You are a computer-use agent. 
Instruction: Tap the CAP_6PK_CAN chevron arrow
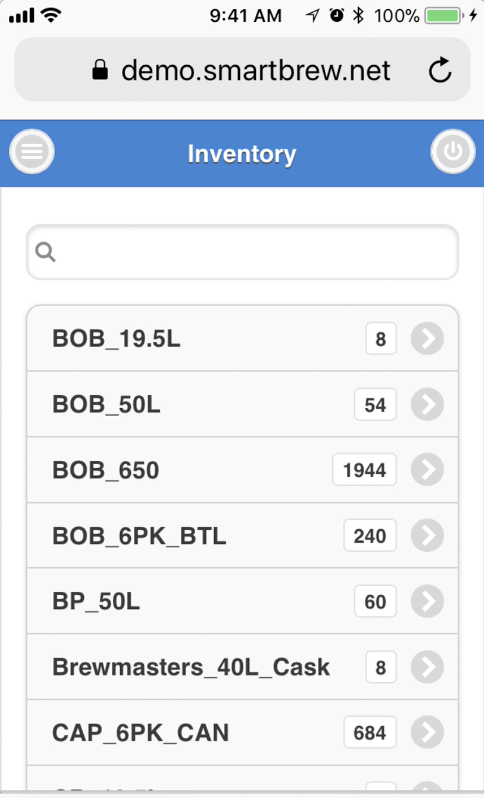pos(427,732)
